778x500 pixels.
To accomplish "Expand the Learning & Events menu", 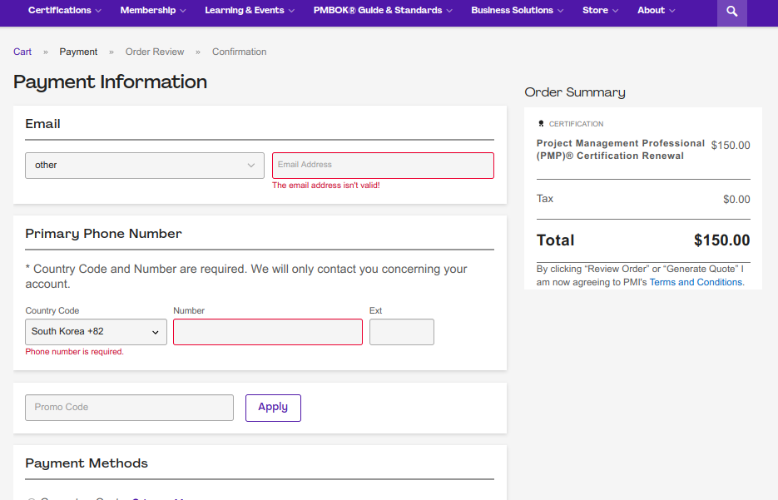I will (250, 11).
